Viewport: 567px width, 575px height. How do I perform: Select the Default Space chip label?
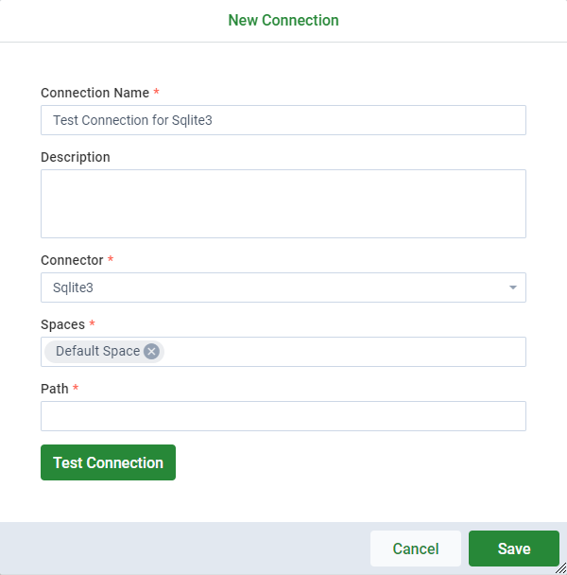point(98,351)
